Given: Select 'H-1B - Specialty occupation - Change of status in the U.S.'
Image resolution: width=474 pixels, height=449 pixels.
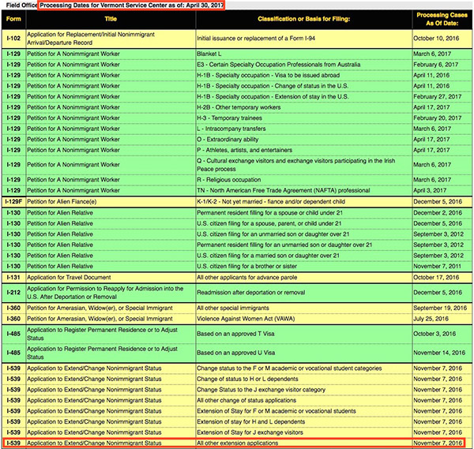Looking at the screenshot, I should click(x=273, y=86).
